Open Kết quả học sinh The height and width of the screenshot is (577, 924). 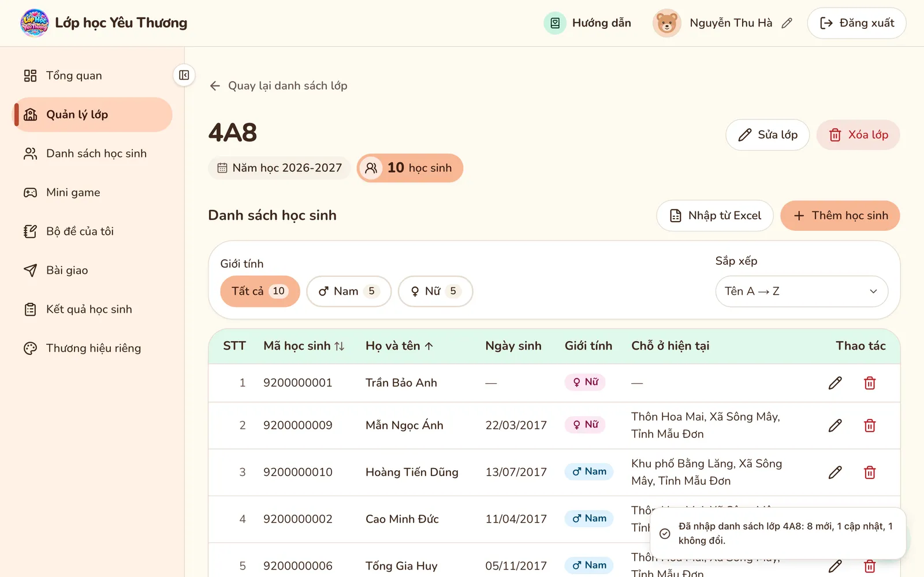pos(92,309)
